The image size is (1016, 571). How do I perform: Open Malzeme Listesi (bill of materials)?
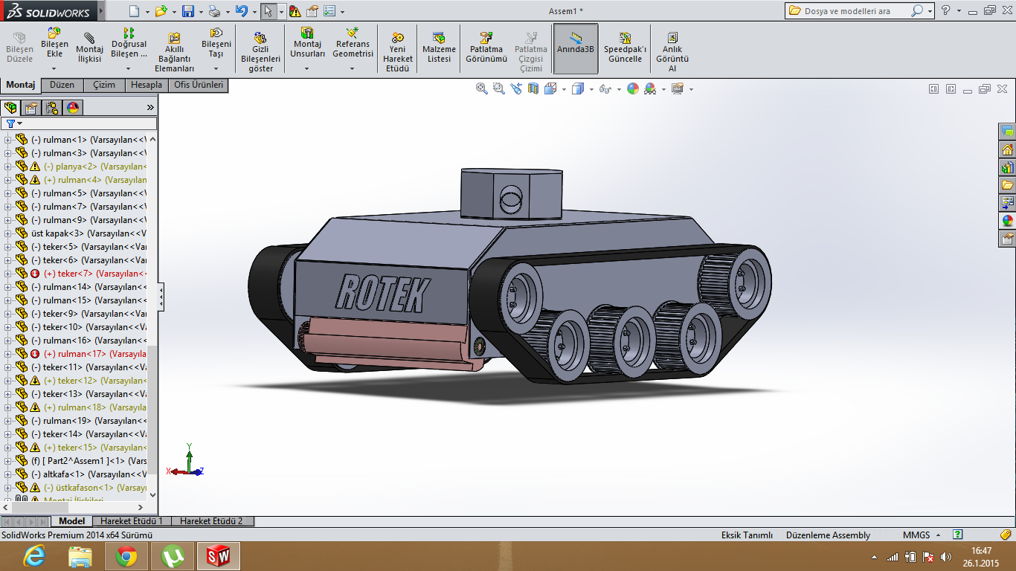[439, 48]
